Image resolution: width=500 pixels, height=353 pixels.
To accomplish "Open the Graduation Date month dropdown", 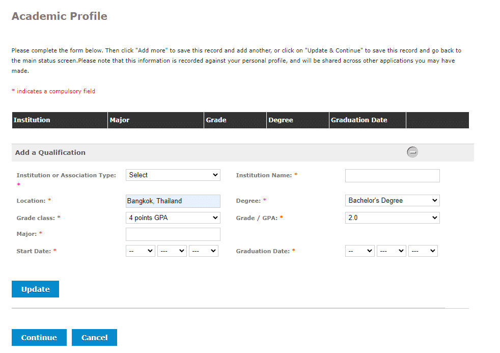I will click(391, 251).
